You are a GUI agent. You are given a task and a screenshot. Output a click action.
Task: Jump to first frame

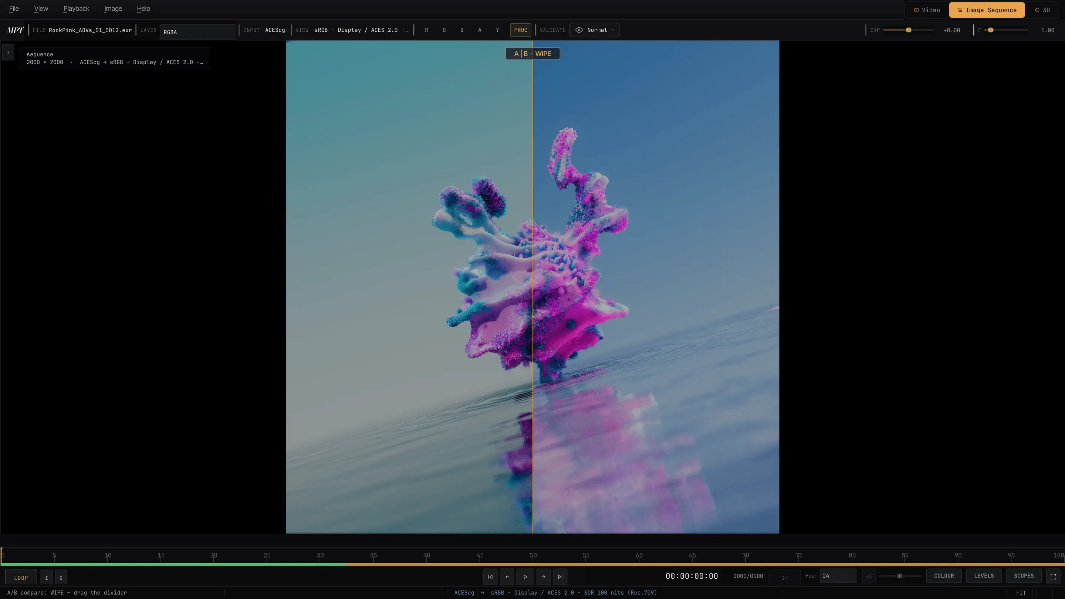(x=490, y=577)
